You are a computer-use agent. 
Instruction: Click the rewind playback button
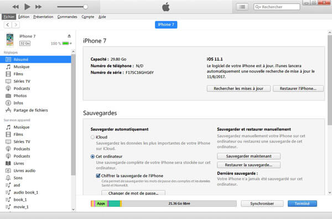click(x=15, y=7)
